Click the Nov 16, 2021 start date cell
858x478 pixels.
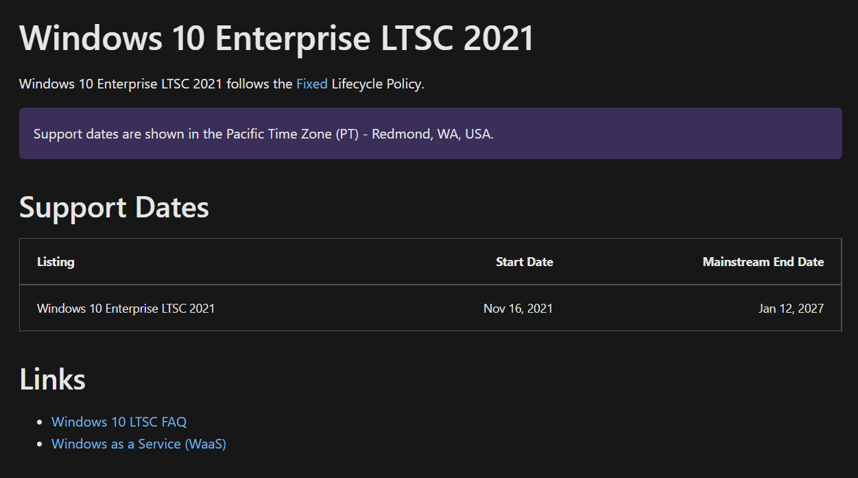click(x=518, y=309)
